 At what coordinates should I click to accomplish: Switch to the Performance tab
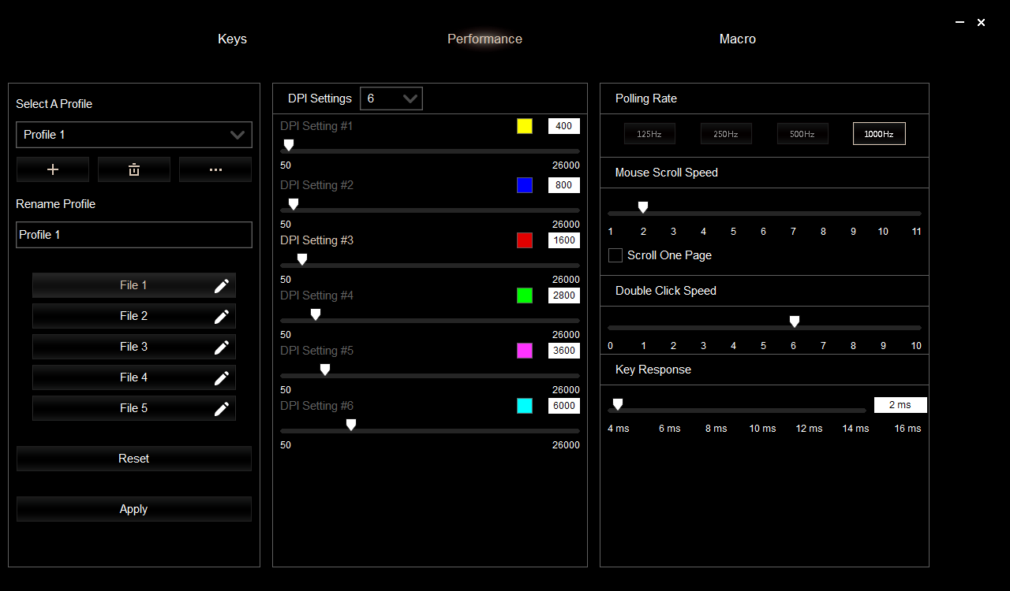click(x=484, y=39)
